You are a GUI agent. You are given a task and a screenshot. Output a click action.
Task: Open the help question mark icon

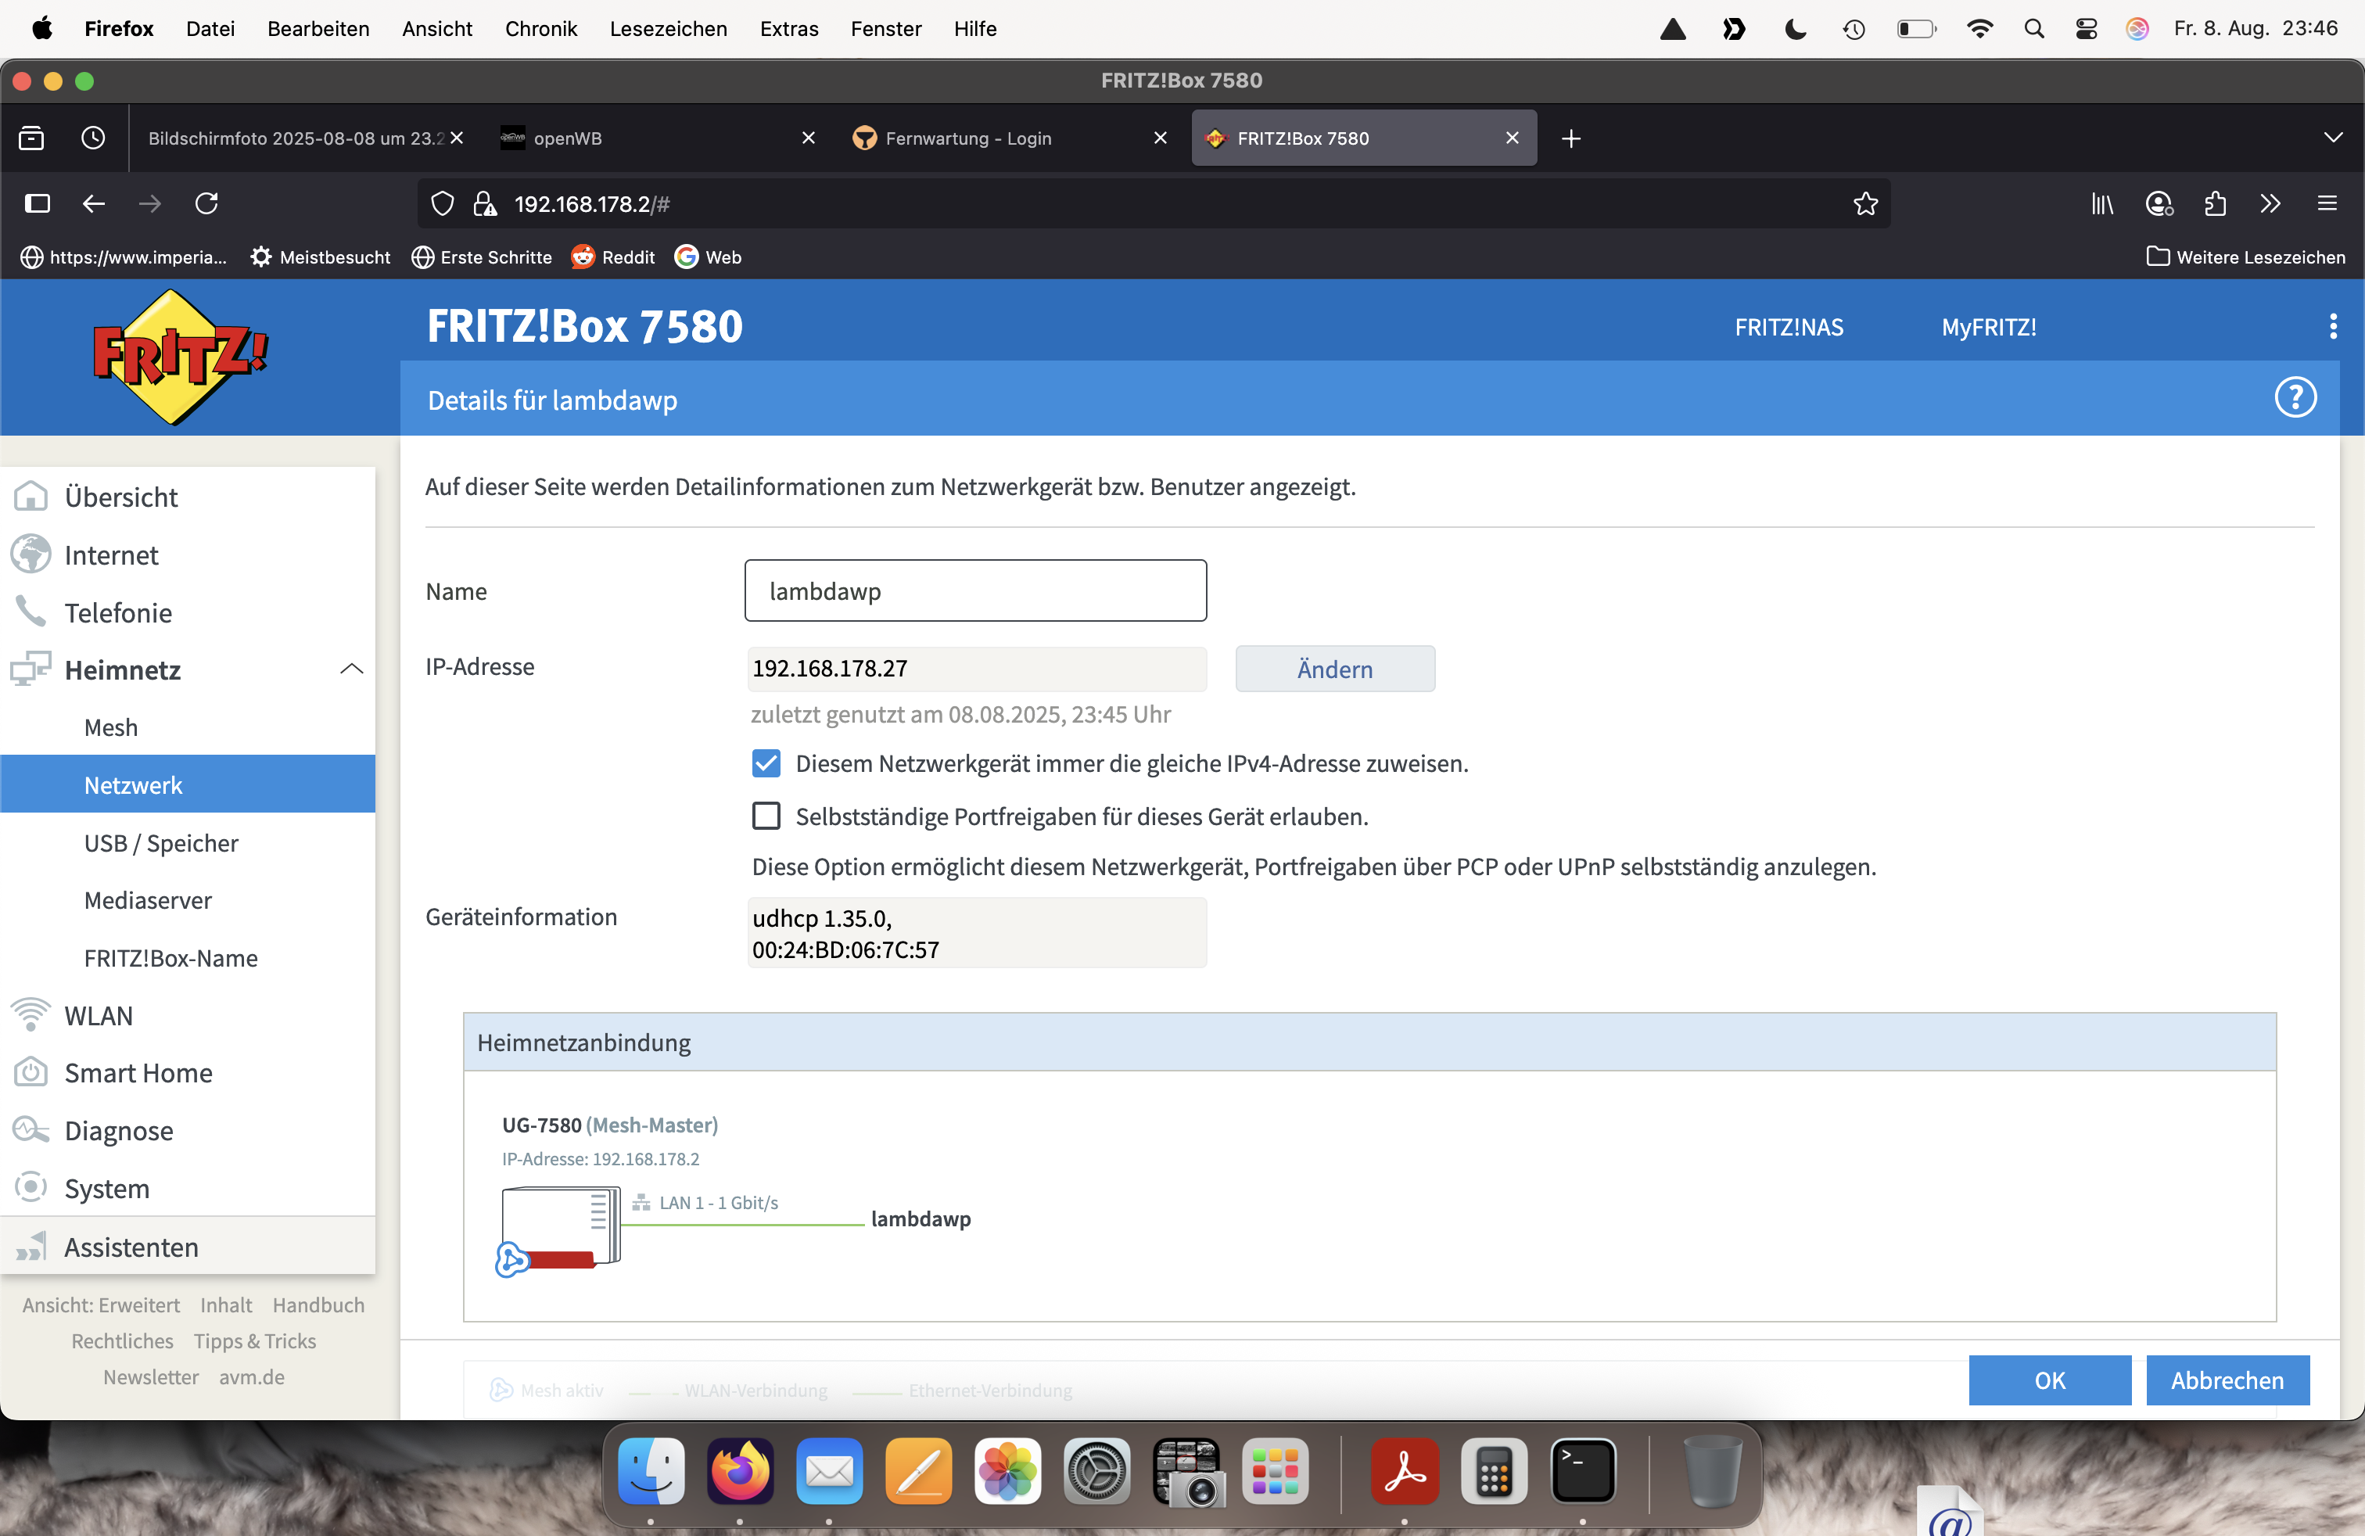tap(2295, 398)
